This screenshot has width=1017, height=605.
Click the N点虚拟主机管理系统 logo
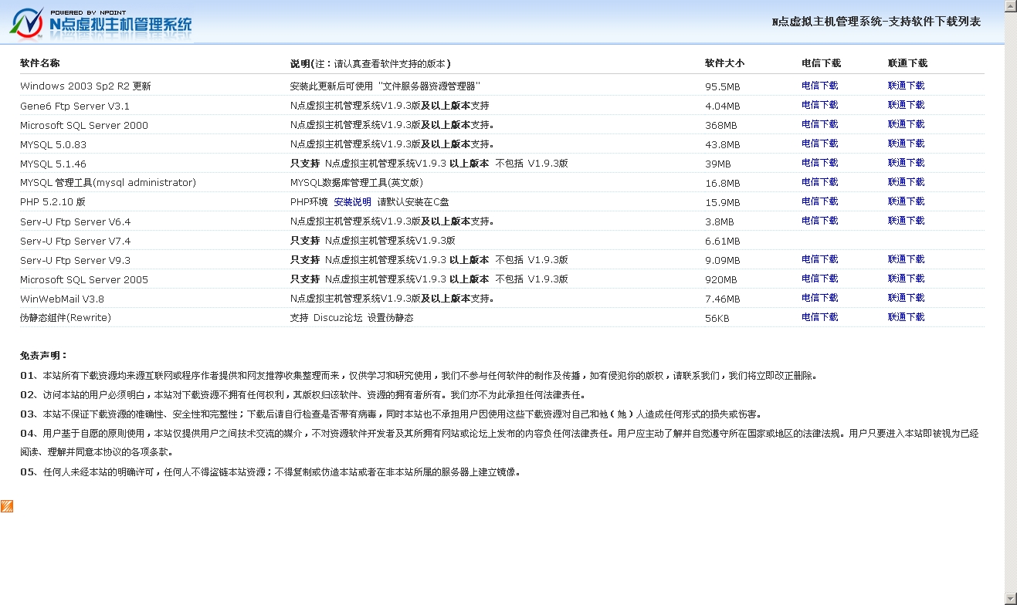(100, 22)
